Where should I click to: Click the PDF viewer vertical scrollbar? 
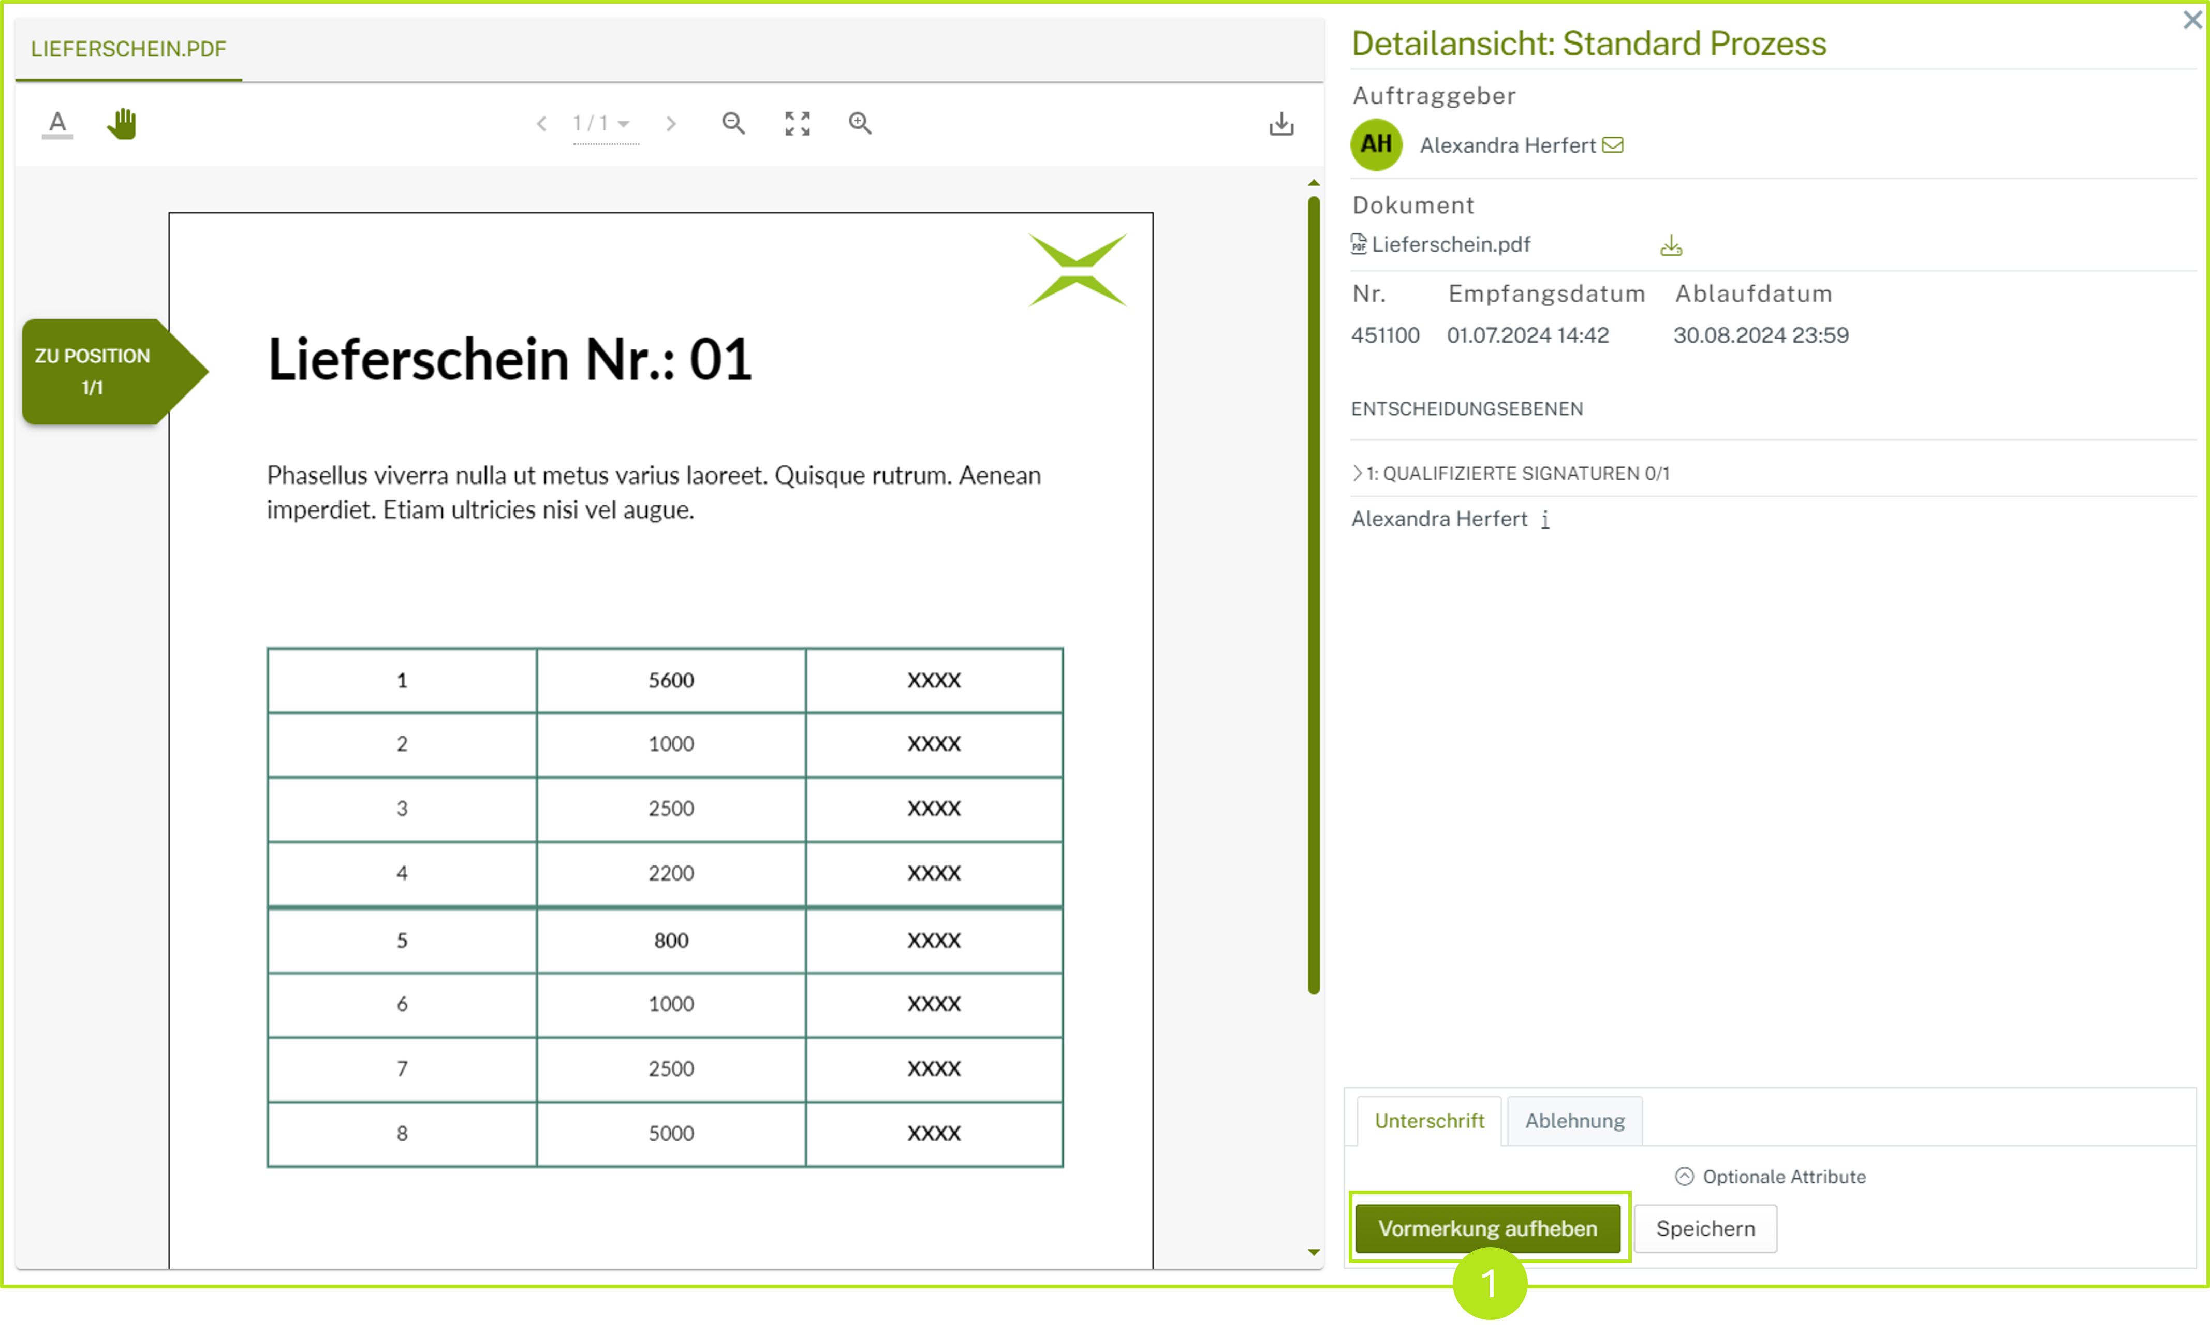[x=1313, y=592]
